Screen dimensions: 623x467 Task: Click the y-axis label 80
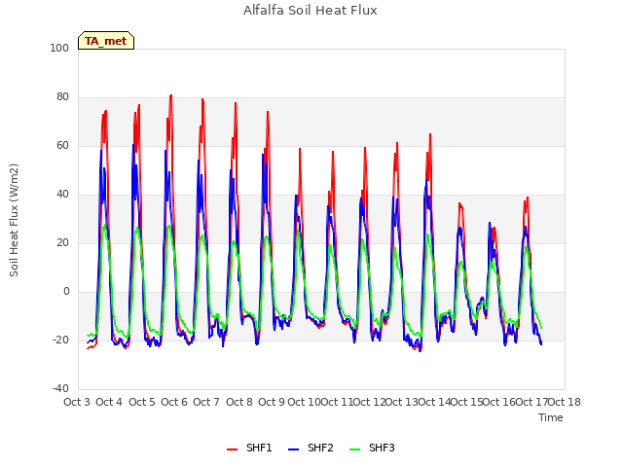click(62, 97)
